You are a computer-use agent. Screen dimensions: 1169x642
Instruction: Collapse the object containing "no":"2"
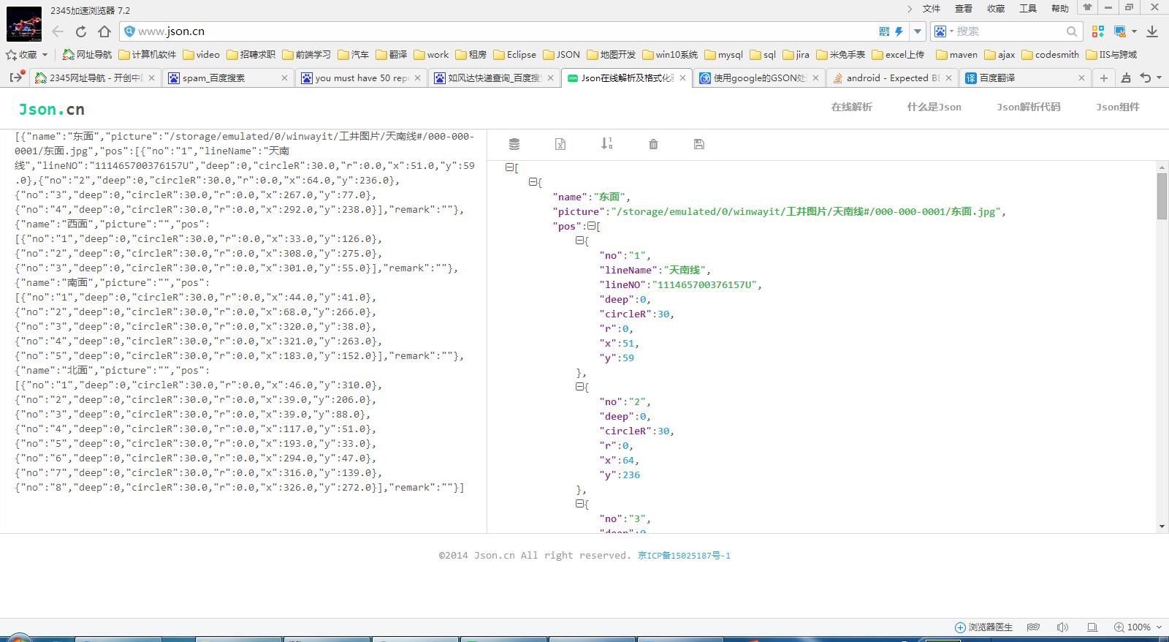point(579,387)
